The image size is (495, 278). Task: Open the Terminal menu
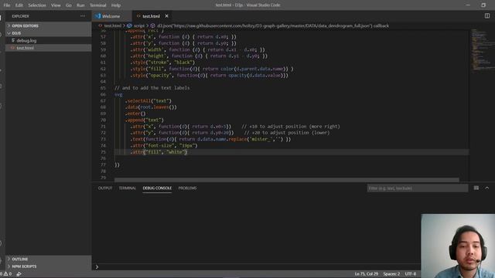tap(98, 5)
